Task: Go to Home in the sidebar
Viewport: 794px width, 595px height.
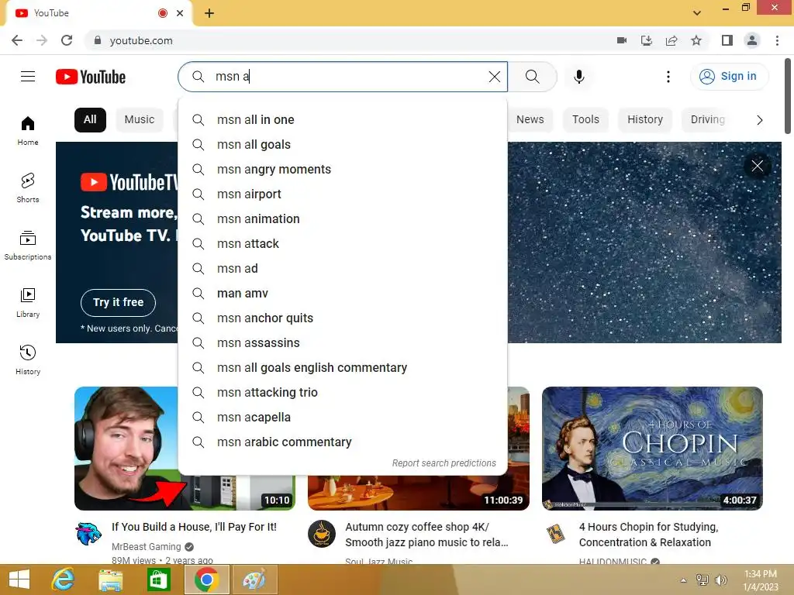Action: pos(28,130)
